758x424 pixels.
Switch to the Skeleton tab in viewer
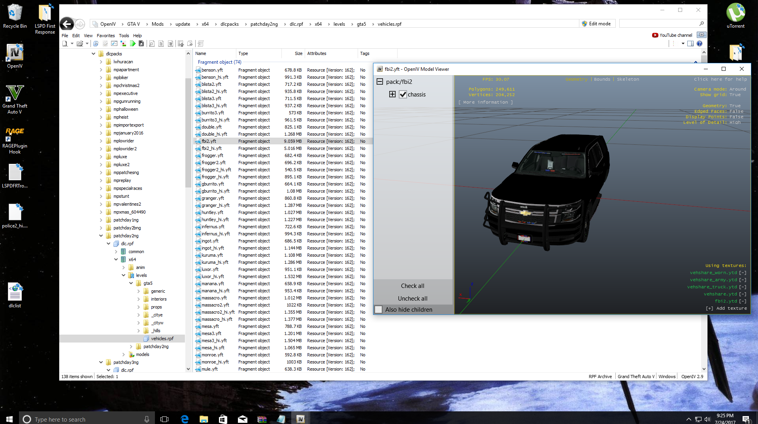628,79
